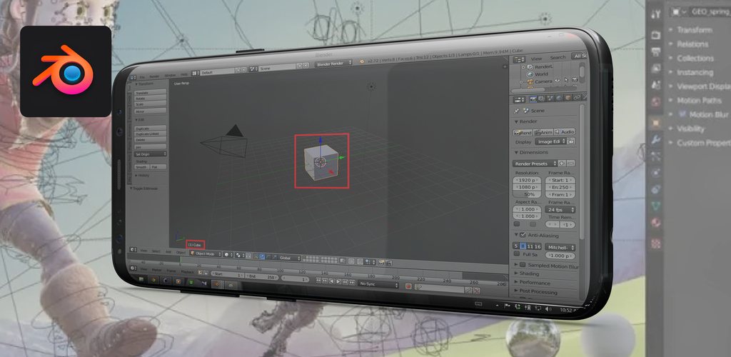731x357 pixels.
Task: Click the camera object in viewport
Action: 223,145
